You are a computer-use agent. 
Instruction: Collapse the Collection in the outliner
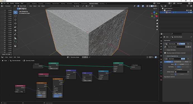click(x=163, y=10)
